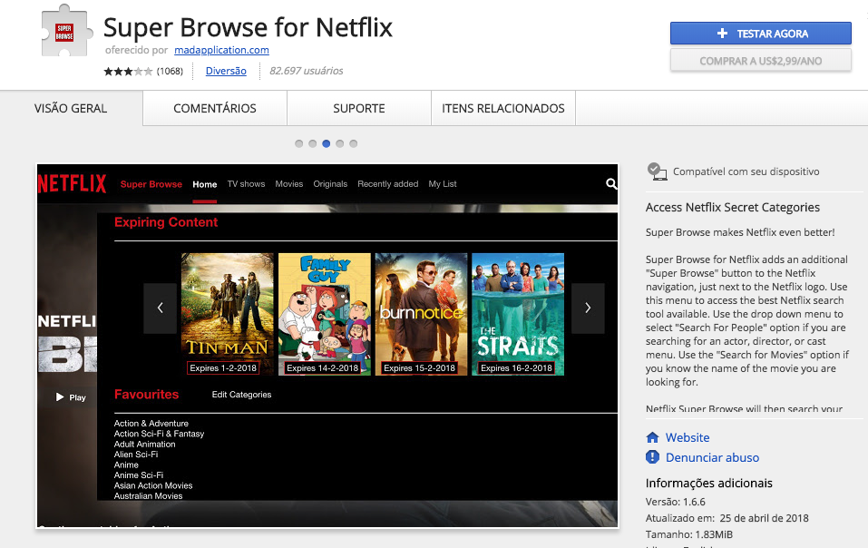Click the Adult Animation category
The image size is (868, 548).
pyautogui.click(x=144, y=444)
